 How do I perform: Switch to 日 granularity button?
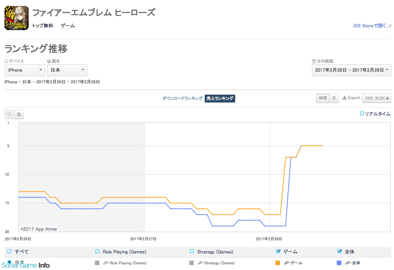334,98
